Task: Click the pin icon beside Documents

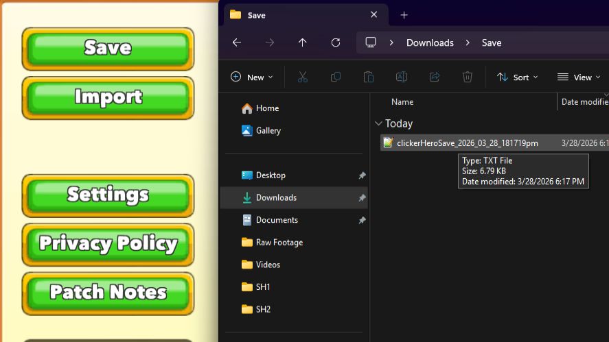Action: point(362,220)
